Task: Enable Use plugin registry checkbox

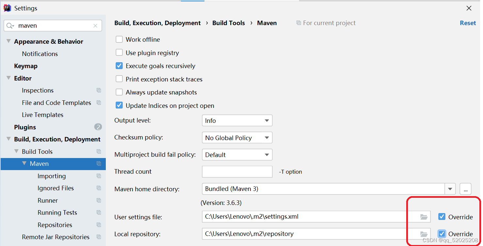Action: tap(119, 53)
